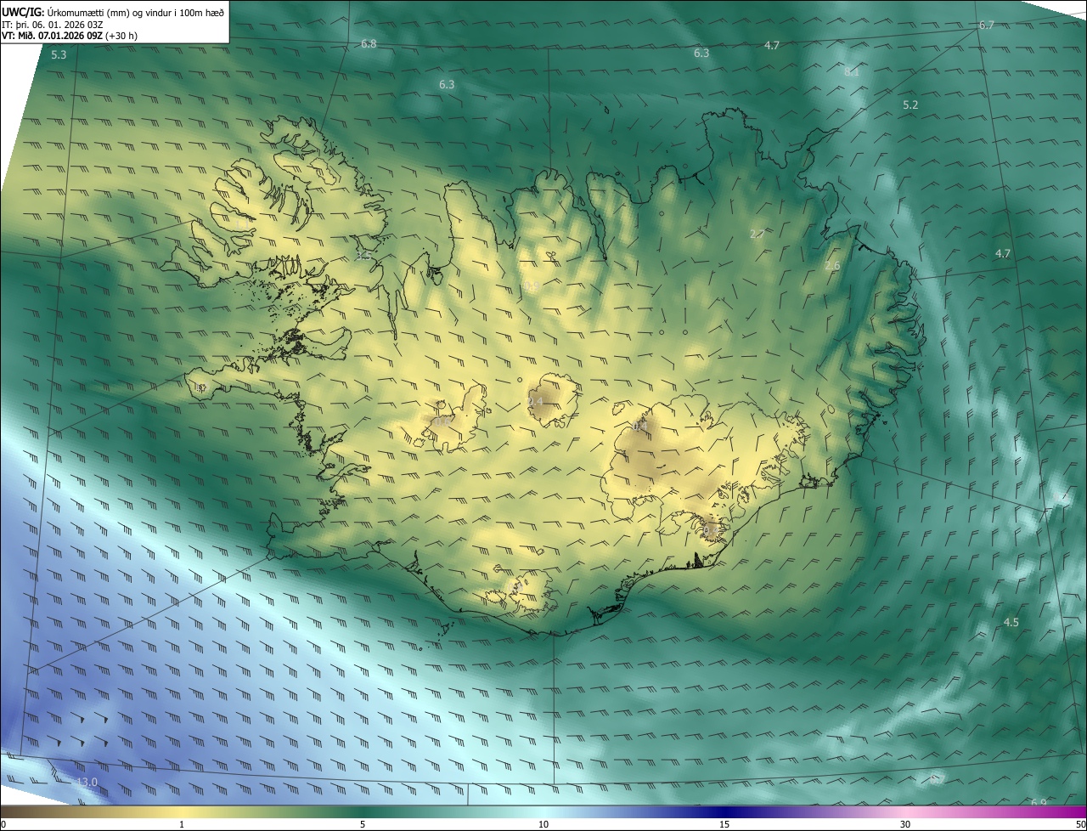Click the initial time line 'IT: þri. 06. 01. 2026 03Z'

(53, 25)
